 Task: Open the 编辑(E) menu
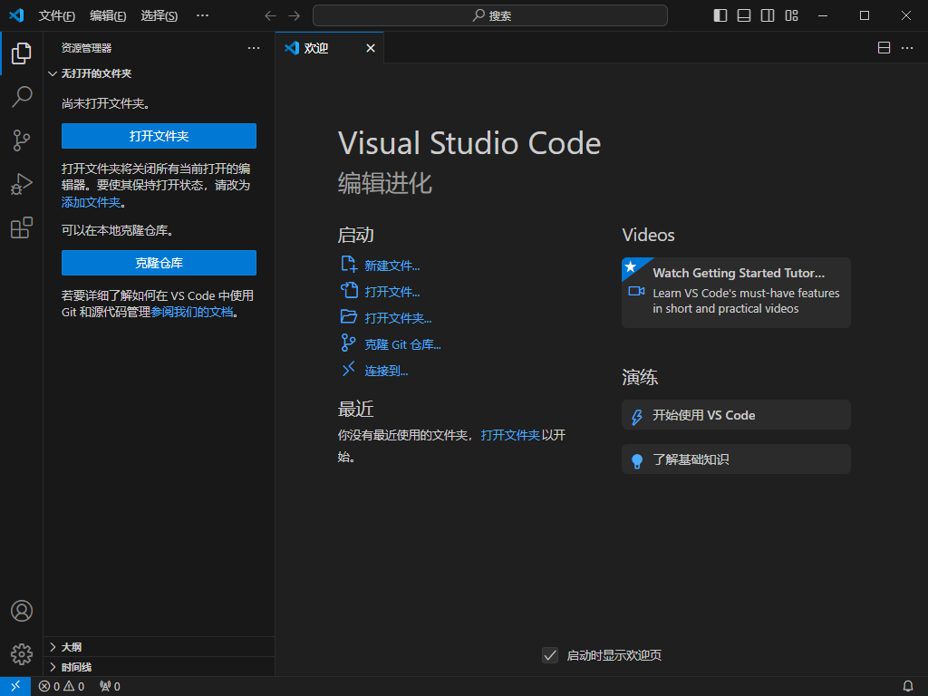tap(108, 16)
